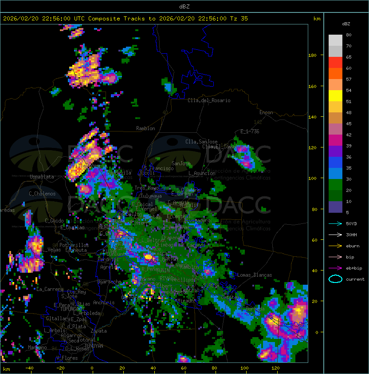Click the white 30HM arrow in legend
369x374 pixels.
(335, 235)
